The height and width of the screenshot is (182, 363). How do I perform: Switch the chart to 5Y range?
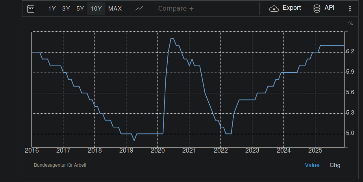tap(80, 9)
